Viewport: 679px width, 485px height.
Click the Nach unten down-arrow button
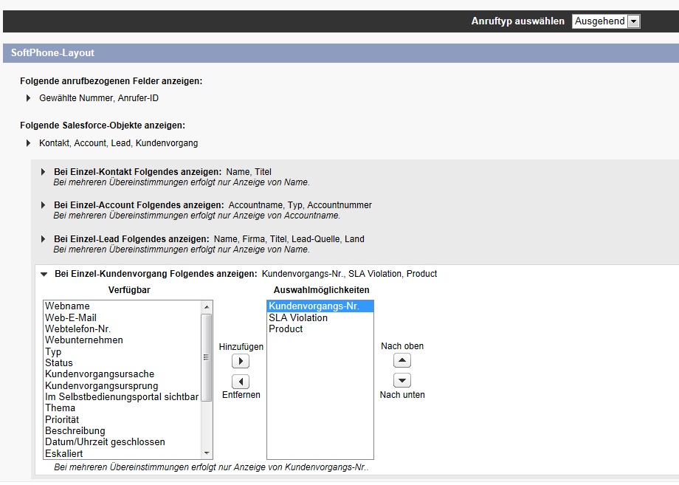tap(401, 380)
